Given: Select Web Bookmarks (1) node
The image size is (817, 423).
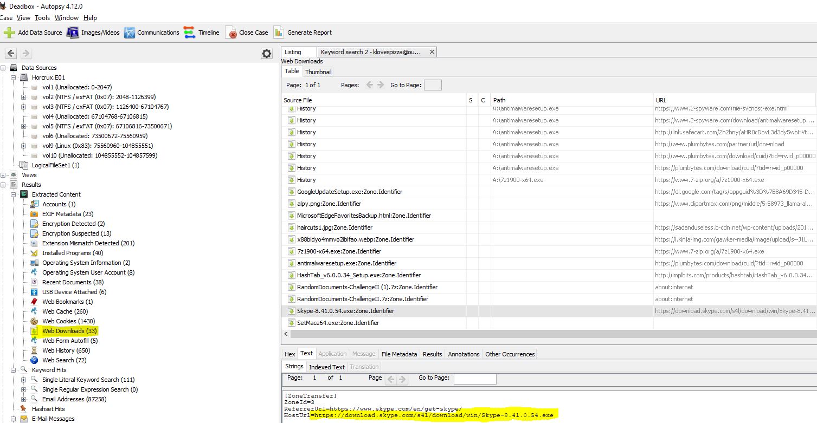Looking at the screenshot, I should [x=67, y=302].
